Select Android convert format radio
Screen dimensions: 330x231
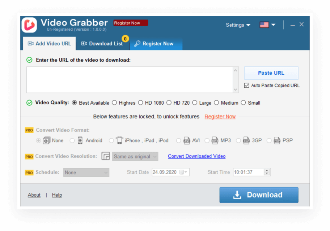point(72,140)
